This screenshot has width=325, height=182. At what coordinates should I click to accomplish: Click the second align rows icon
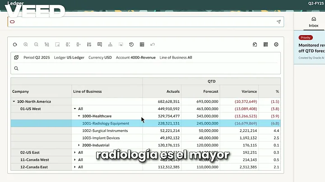79,45
